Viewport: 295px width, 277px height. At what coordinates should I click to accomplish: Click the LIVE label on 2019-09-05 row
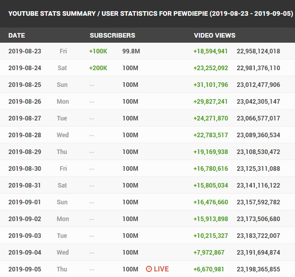(x=161, y=269)
